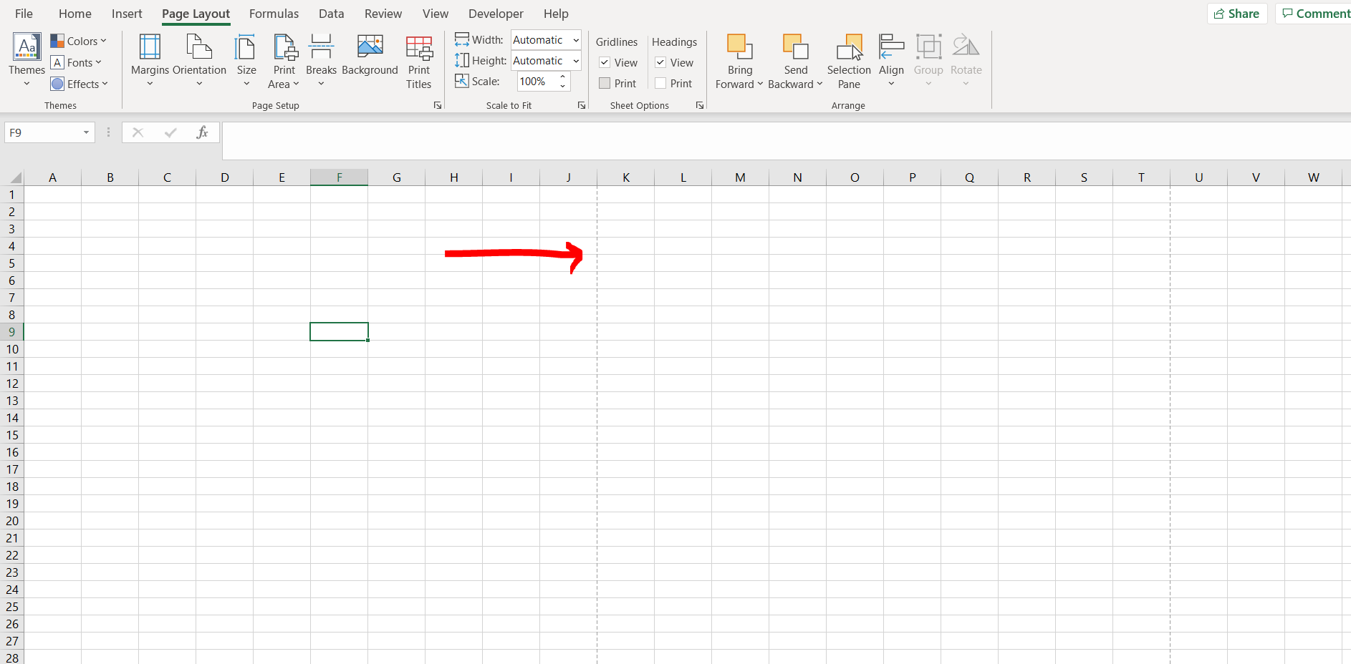The width and height of the screenshot is (1351, 664).
Task: Open the Name Box dropdown arrow
Action: (86, 132)
